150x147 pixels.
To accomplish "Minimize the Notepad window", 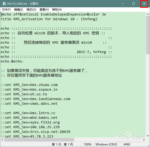I will 123,4.
